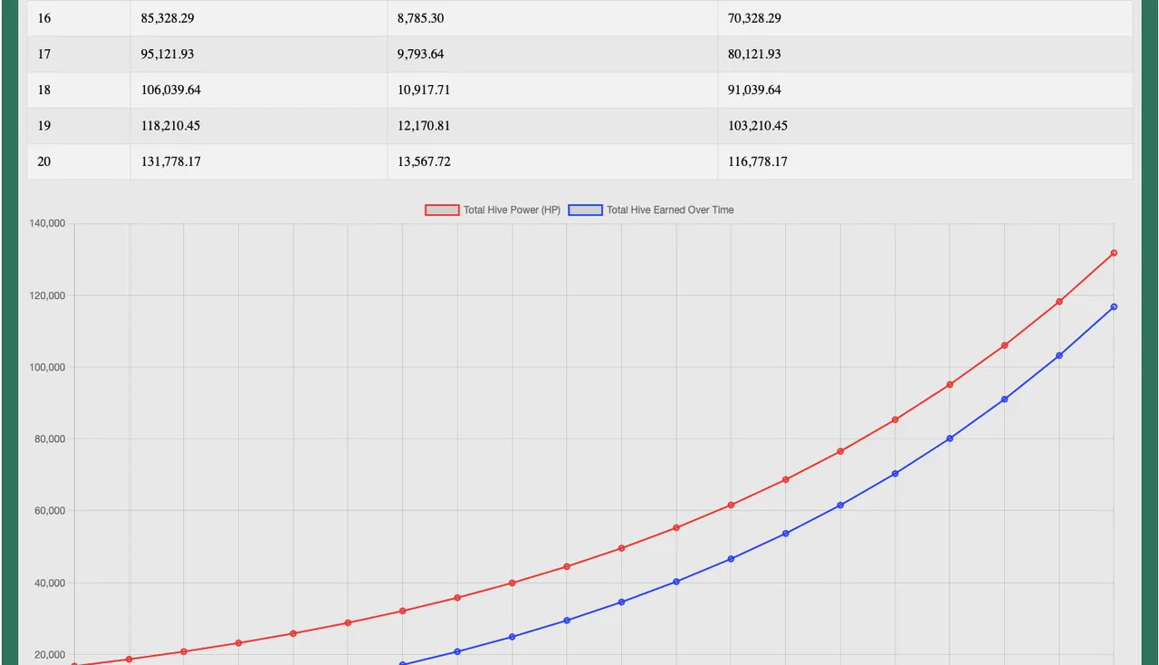Click the cell showing 85,328.29
The height and width of the screenshot is (665, 1159).
[x=259, y=18]
